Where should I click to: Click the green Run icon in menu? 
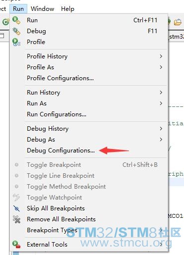tap(16, 20)
